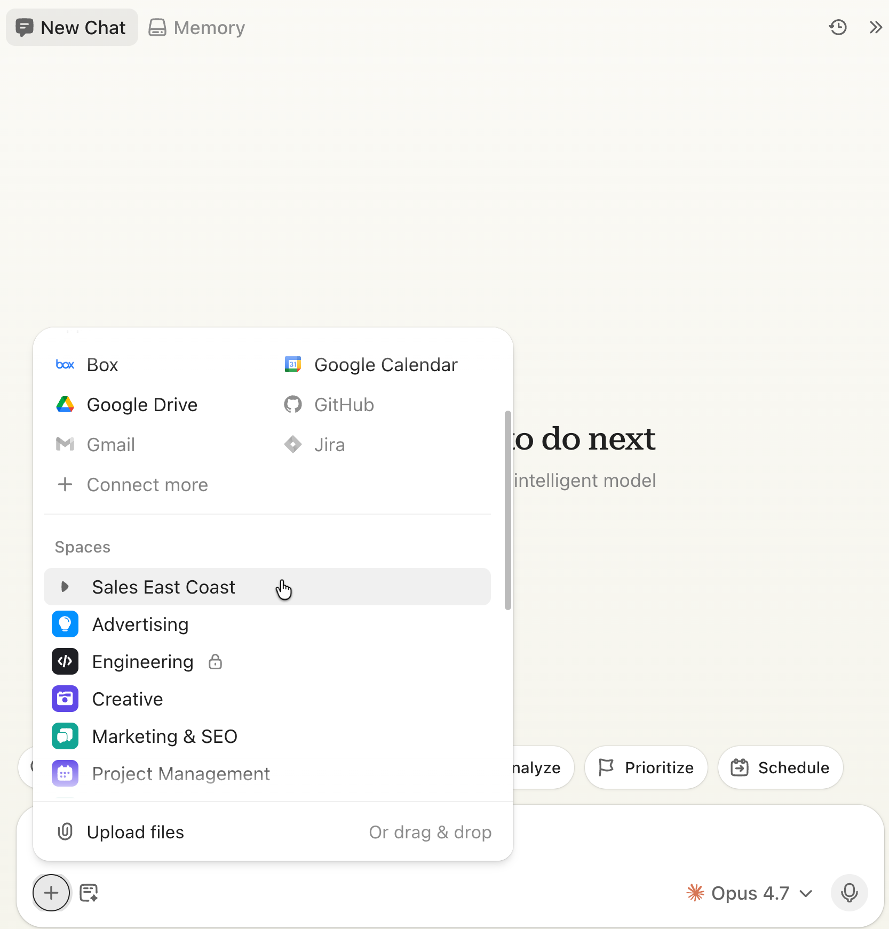The width and height of the screenshot is (889, 929).
Task: Select the Creative space name
Action: (128, 699)
